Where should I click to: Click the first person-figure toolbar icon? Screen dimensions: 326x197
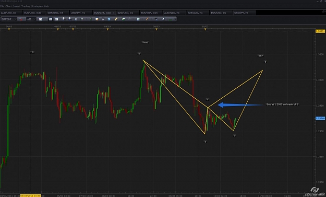coord(64,19)
